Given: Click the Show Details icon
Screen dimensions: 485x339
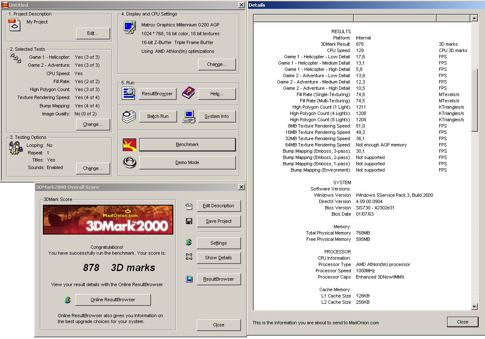Looking at the screenshot, I should click(x=189, y=258).
